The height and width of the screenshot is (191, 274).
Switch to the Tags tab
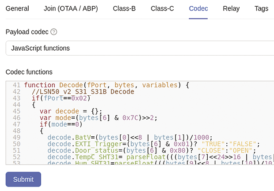(261, 8)
